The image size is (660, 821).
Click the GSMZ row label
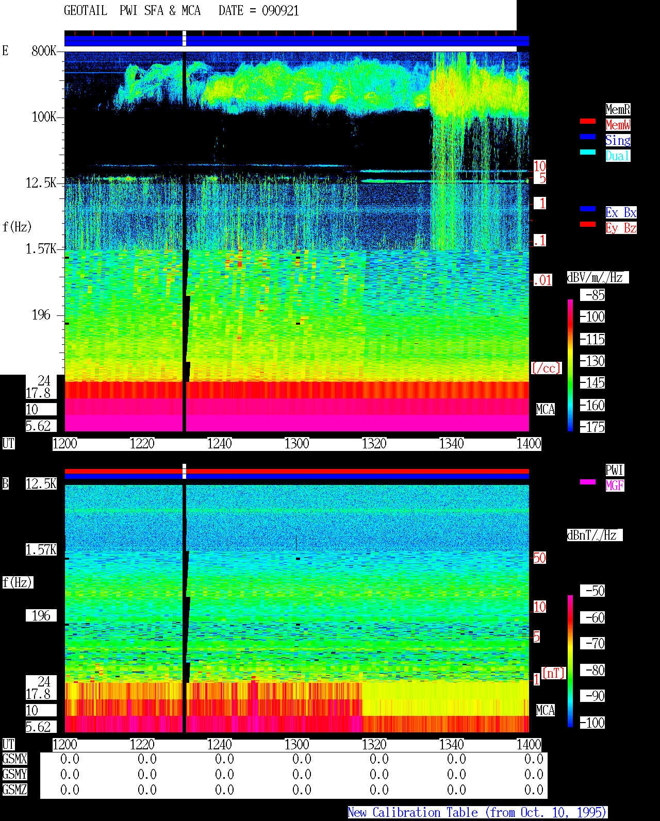[14, 790]
